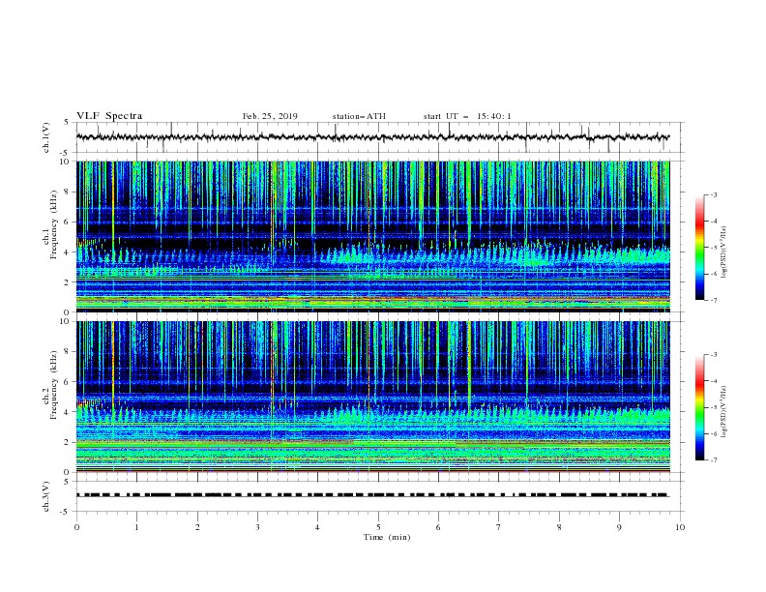Viewport: 766px width, 592px height.
Task: Click the ch.1 "Frequency (kHz)" axis label
Action: tap(54, 224)
